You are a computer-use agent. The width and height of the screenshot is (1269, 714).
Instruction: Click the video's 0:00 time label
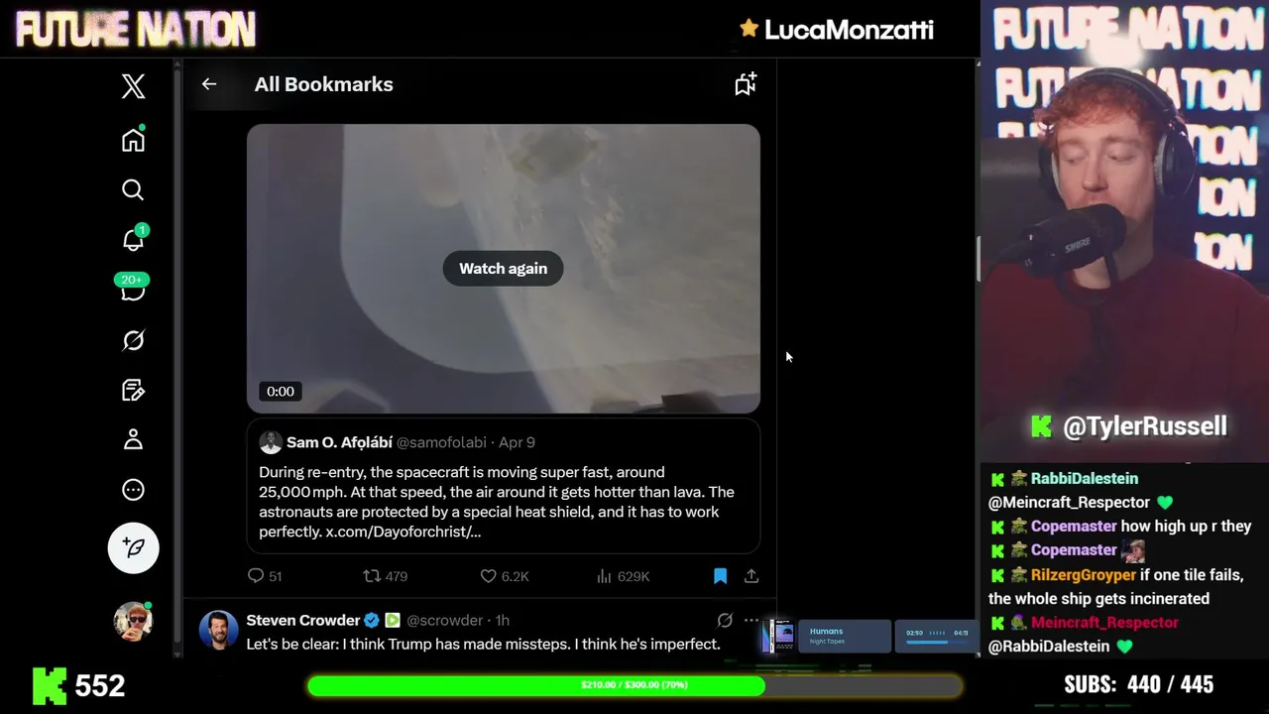[281, 392]
